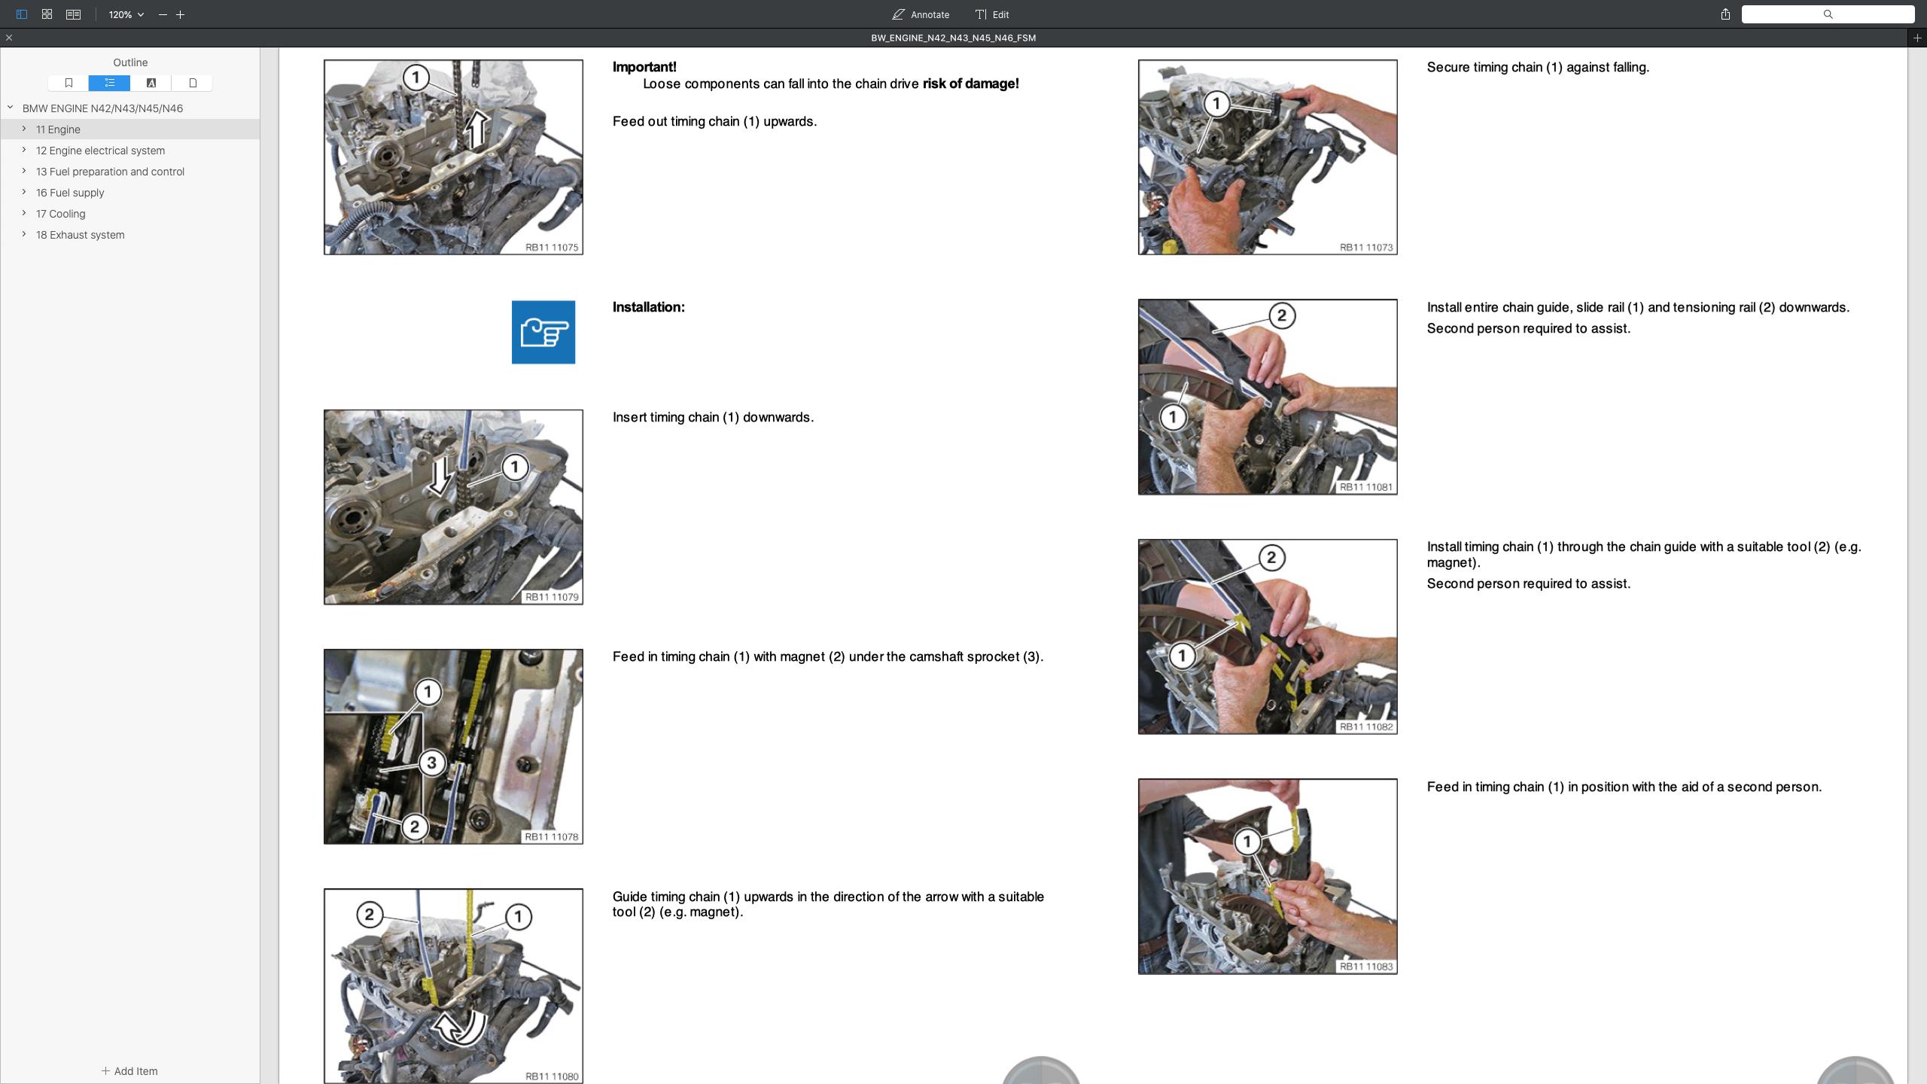Select the BW_ENGINE_N42_N43_N45_N46_FSM document tab

click(953, 38)
